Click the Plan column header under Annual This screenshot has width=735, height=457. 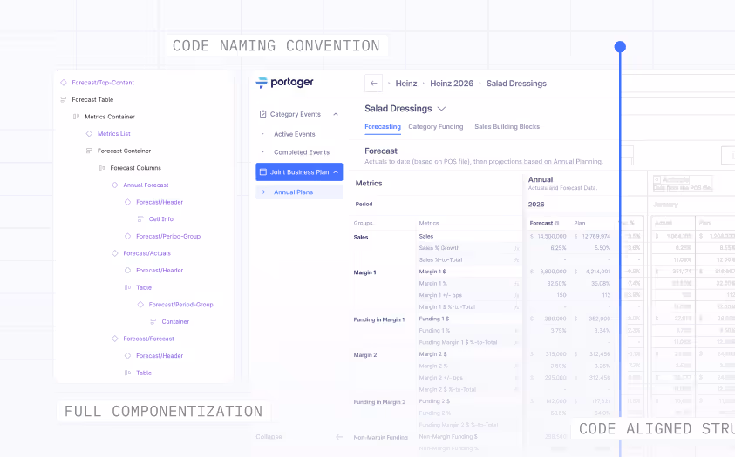(580, 223)
